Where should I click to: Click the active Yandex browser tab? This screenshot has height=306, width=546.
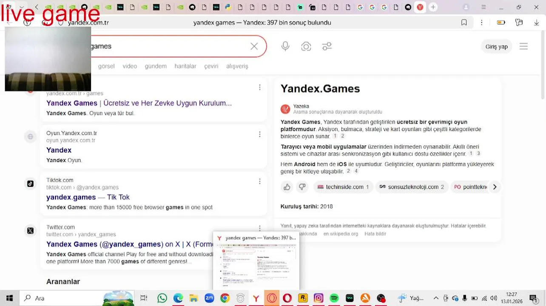click(420, 7)
